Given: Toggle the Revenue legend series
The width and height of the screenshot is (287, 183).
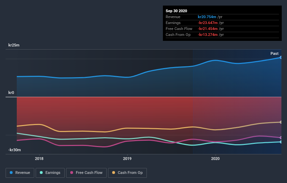Looking at the screenshot, I should pyautogui.click(x=20, y=173).
